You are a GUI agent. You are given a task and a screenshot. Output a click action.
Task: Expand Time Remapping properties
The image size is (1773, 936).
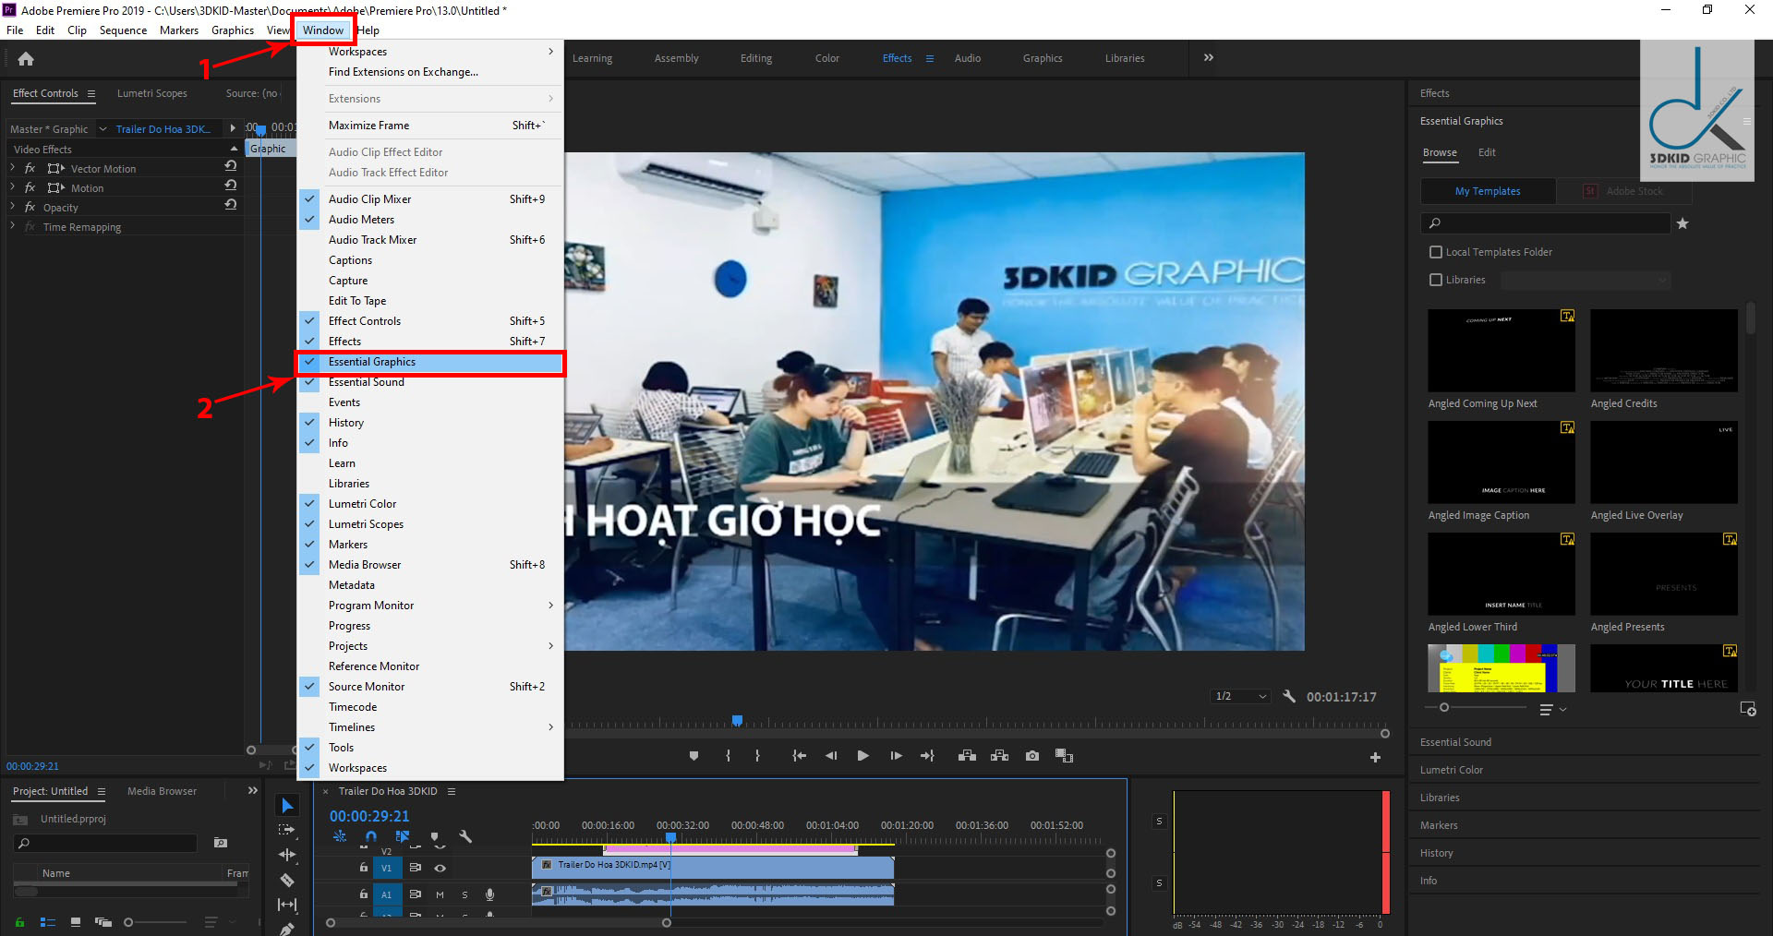click(13, 226)
